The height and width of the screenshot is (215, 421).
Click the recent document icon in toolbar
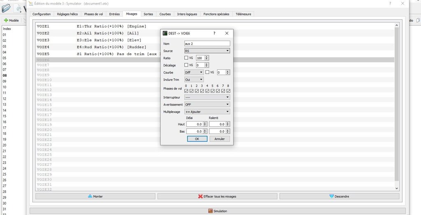tap(19, 8)
